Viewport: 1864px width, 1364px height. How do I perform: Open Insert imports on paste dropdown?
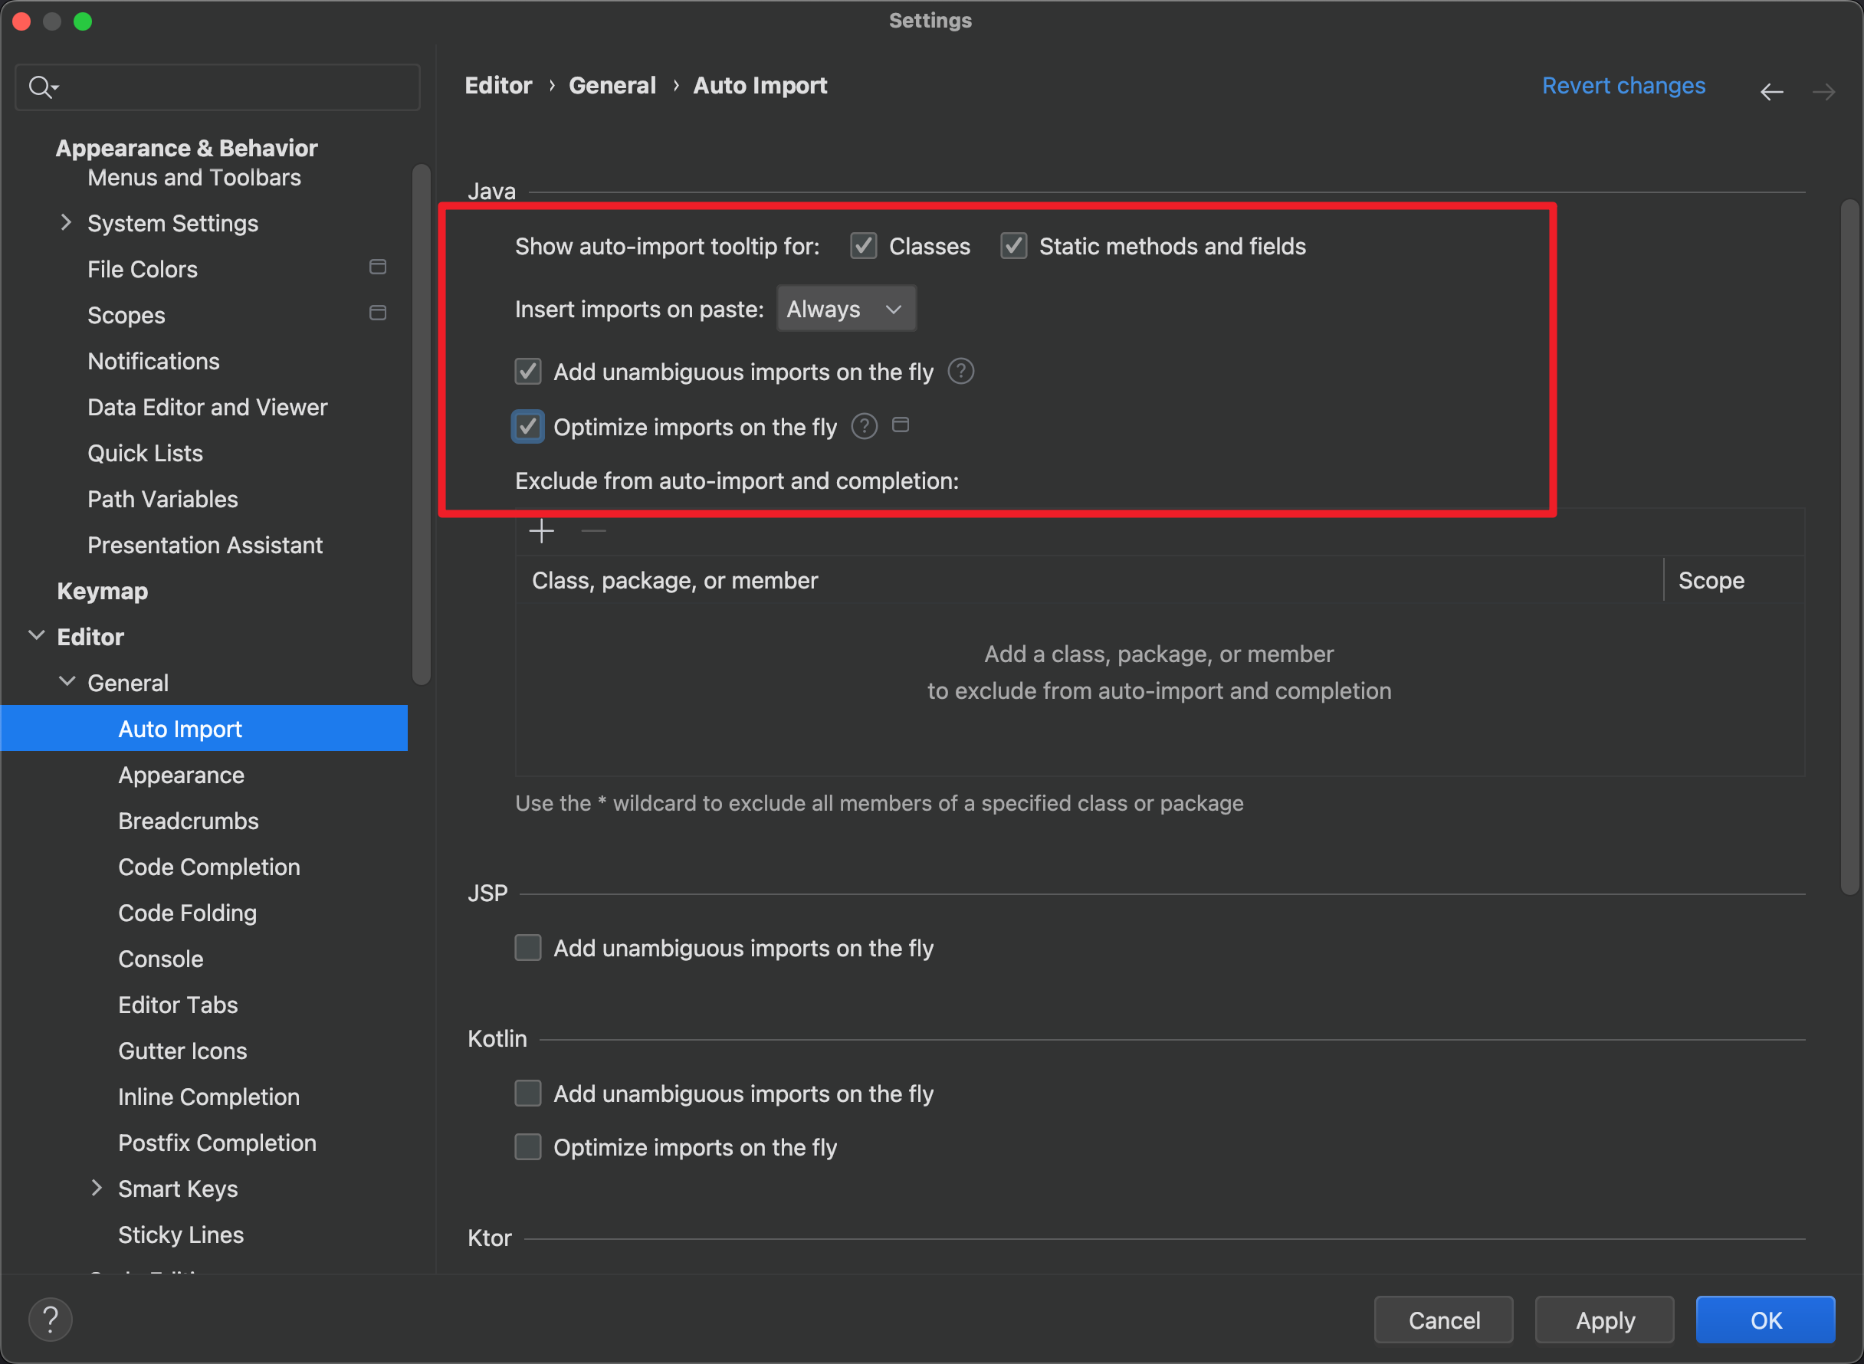click(x=845, y=309)
